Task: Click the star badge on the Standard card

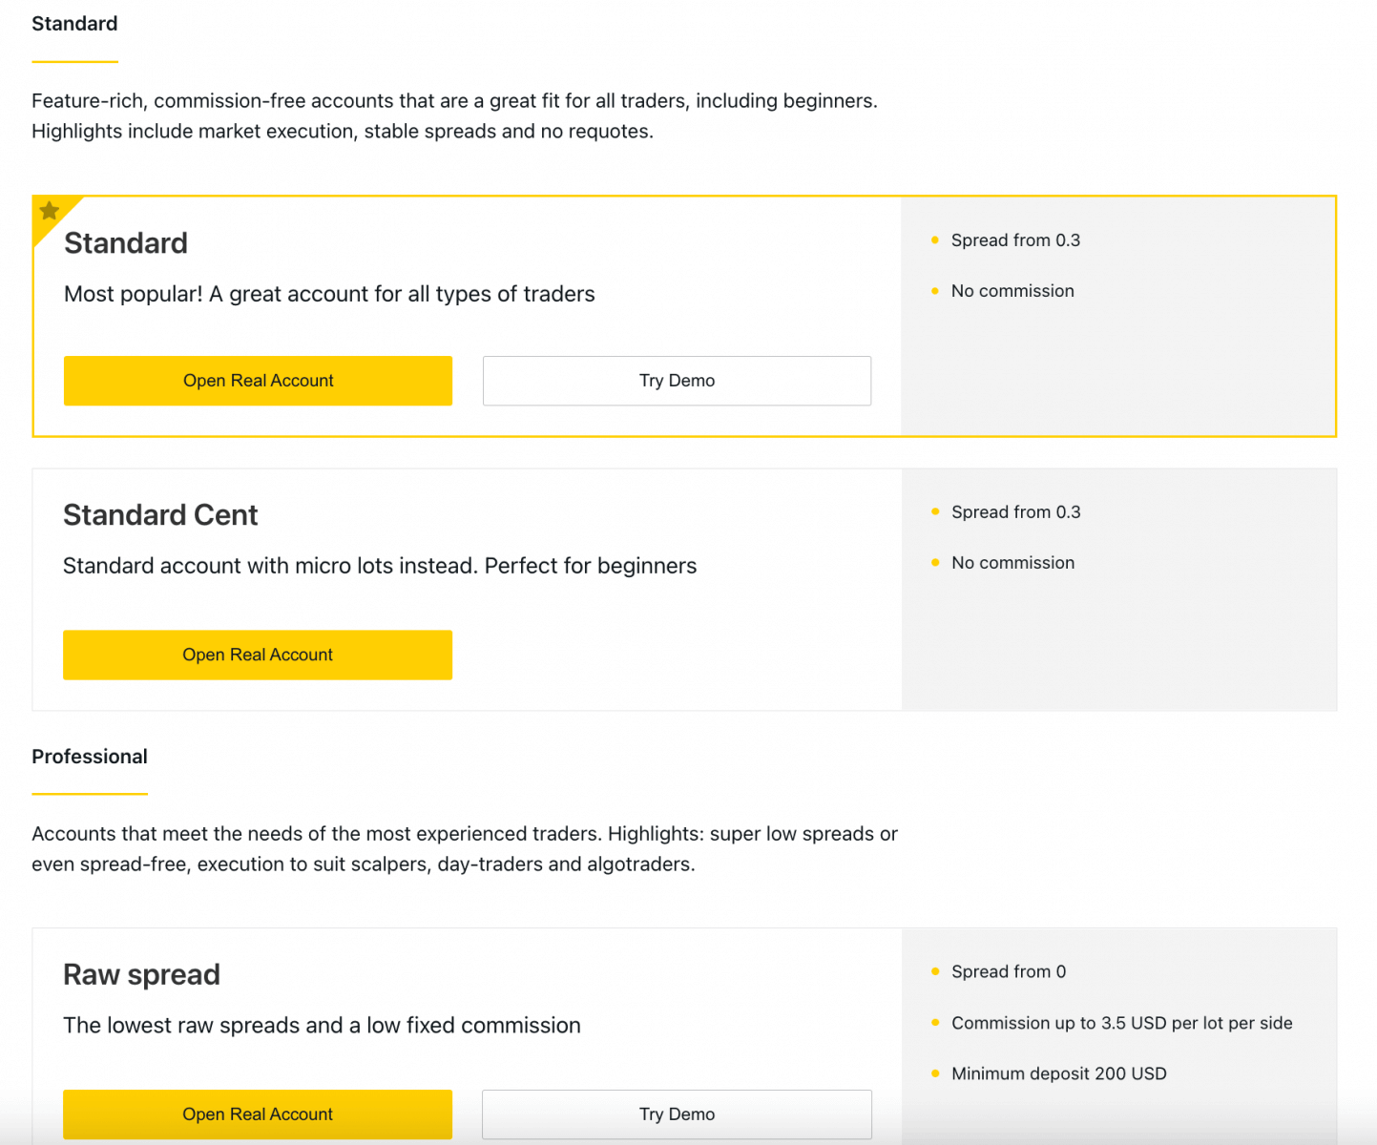Action: (x=49, y=209)
